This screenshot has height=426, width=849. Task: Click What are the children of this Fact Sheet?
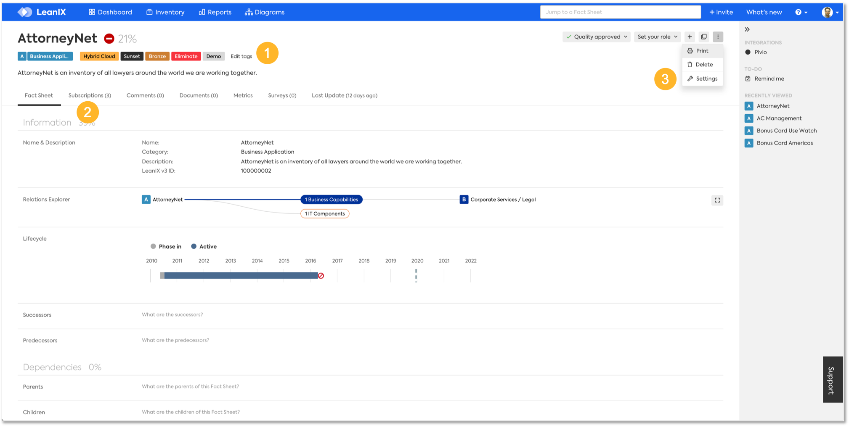(191, 412)
